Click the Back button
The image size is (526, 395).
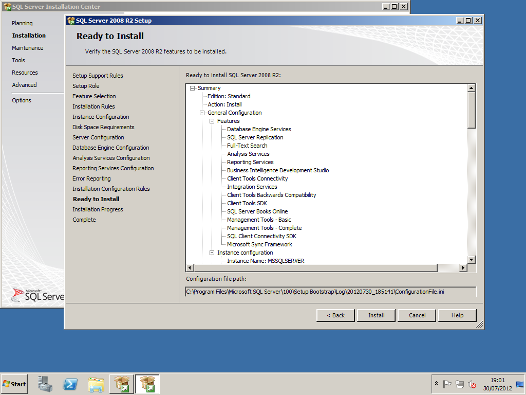pos(335,315)
